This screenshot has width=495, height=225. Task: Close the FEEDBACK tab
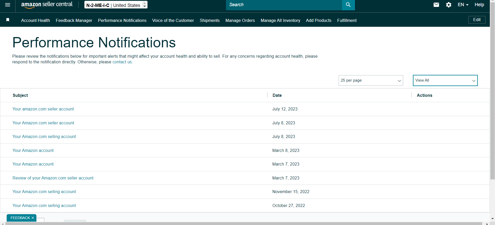(x=33, y=218)
